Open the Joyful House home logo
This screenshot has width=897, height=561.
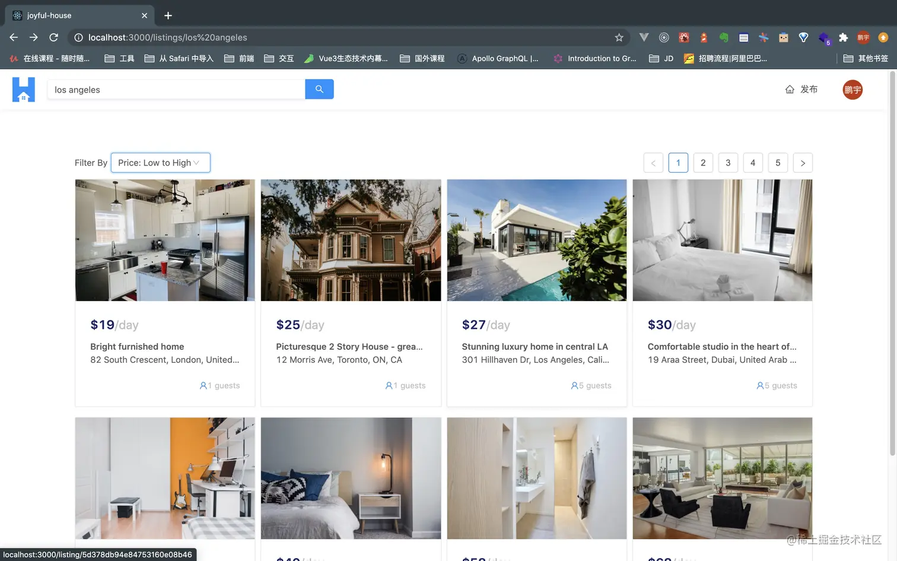click(x=24, y=90)
